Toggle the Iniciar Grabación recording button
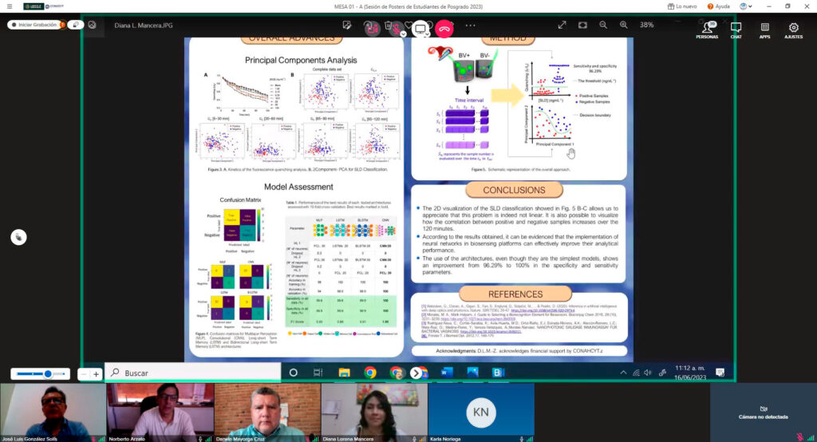This screenshot has width=817, height=442. [x=34, y=25]
